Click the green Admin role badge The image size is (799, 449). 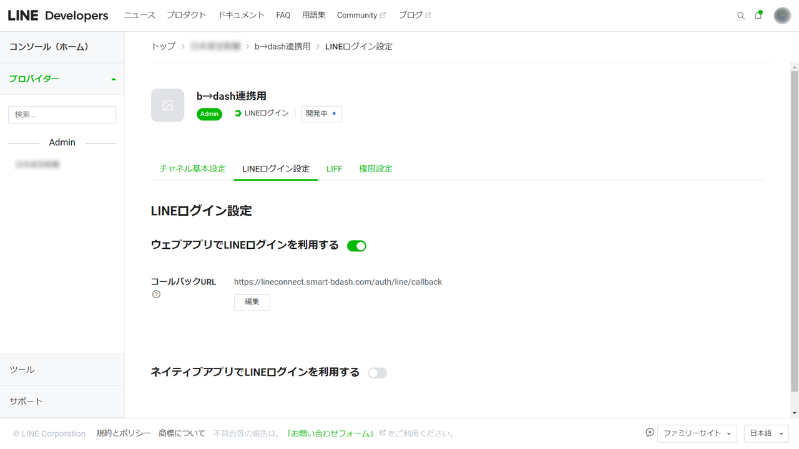point(209,114)
